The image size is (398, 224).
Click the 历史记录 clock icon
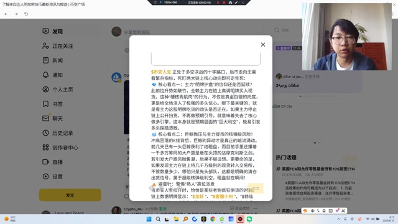click(45, 133)
